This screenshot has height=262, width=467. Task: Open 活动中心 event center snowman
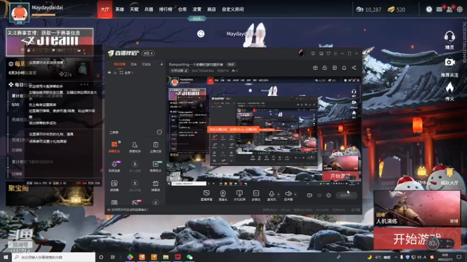[x=422, y=176]
